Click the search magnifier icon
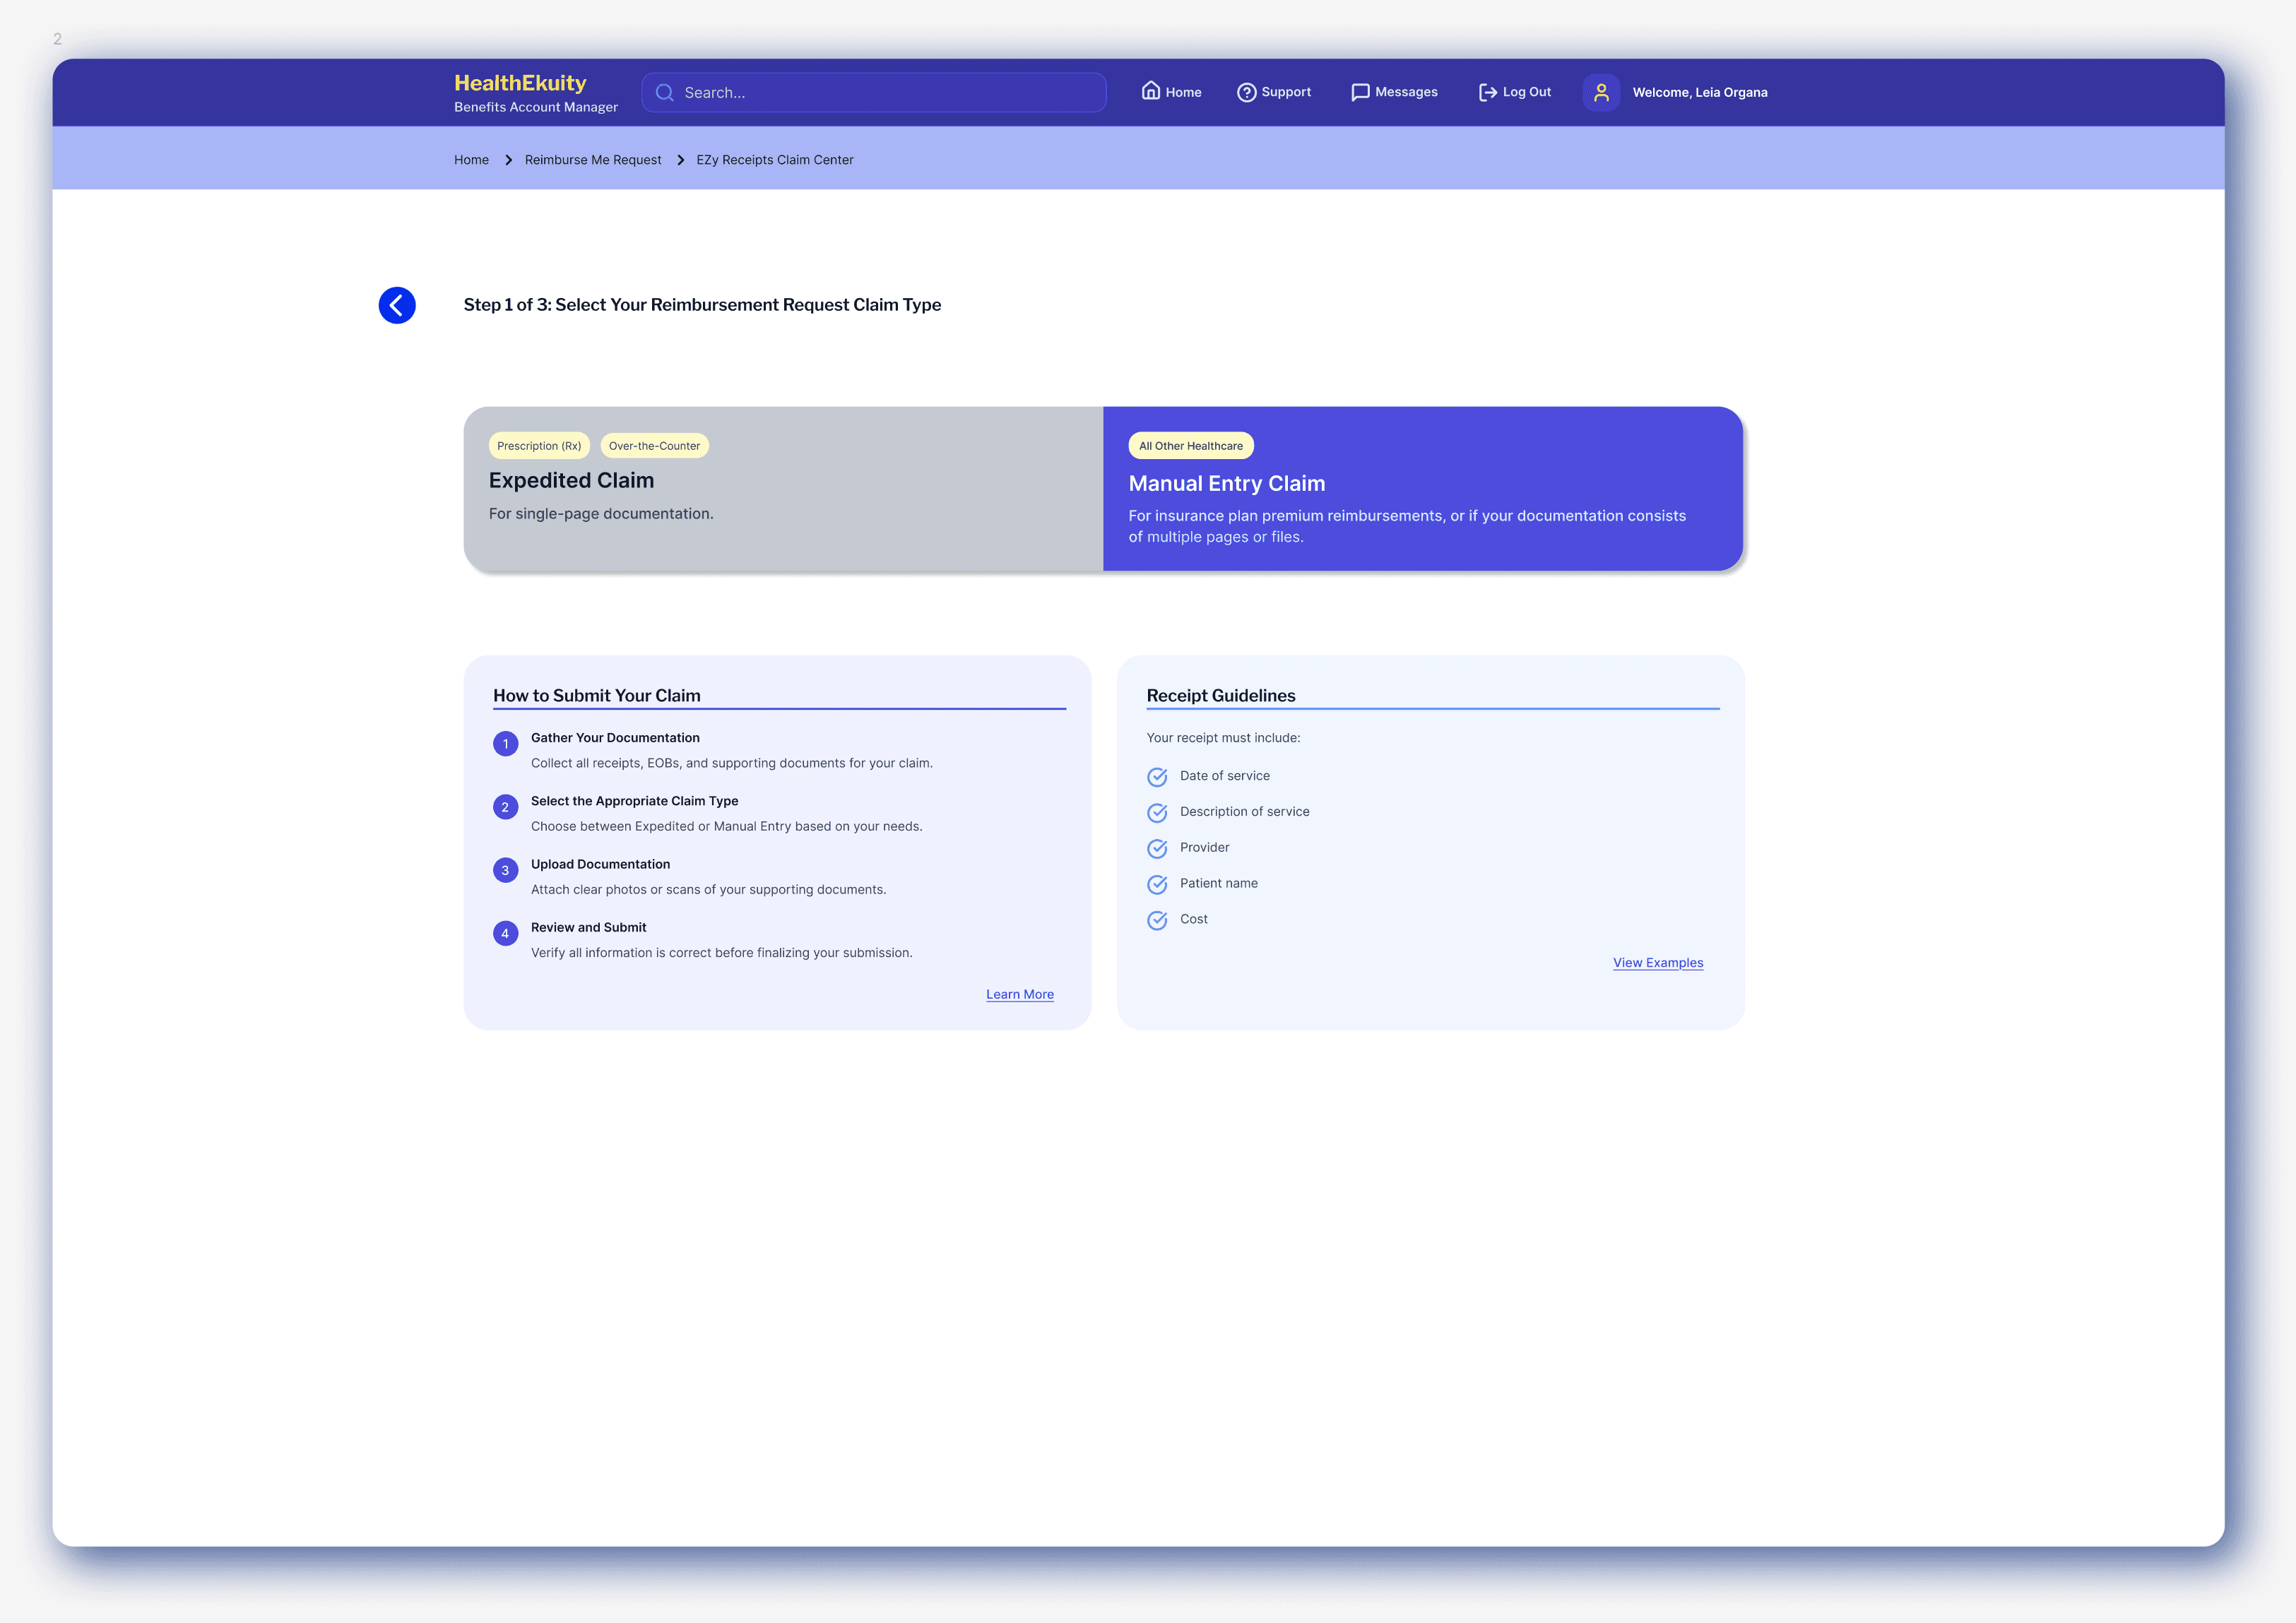The width and height of the screenshot is (2296, 1623). coord(664,93)
